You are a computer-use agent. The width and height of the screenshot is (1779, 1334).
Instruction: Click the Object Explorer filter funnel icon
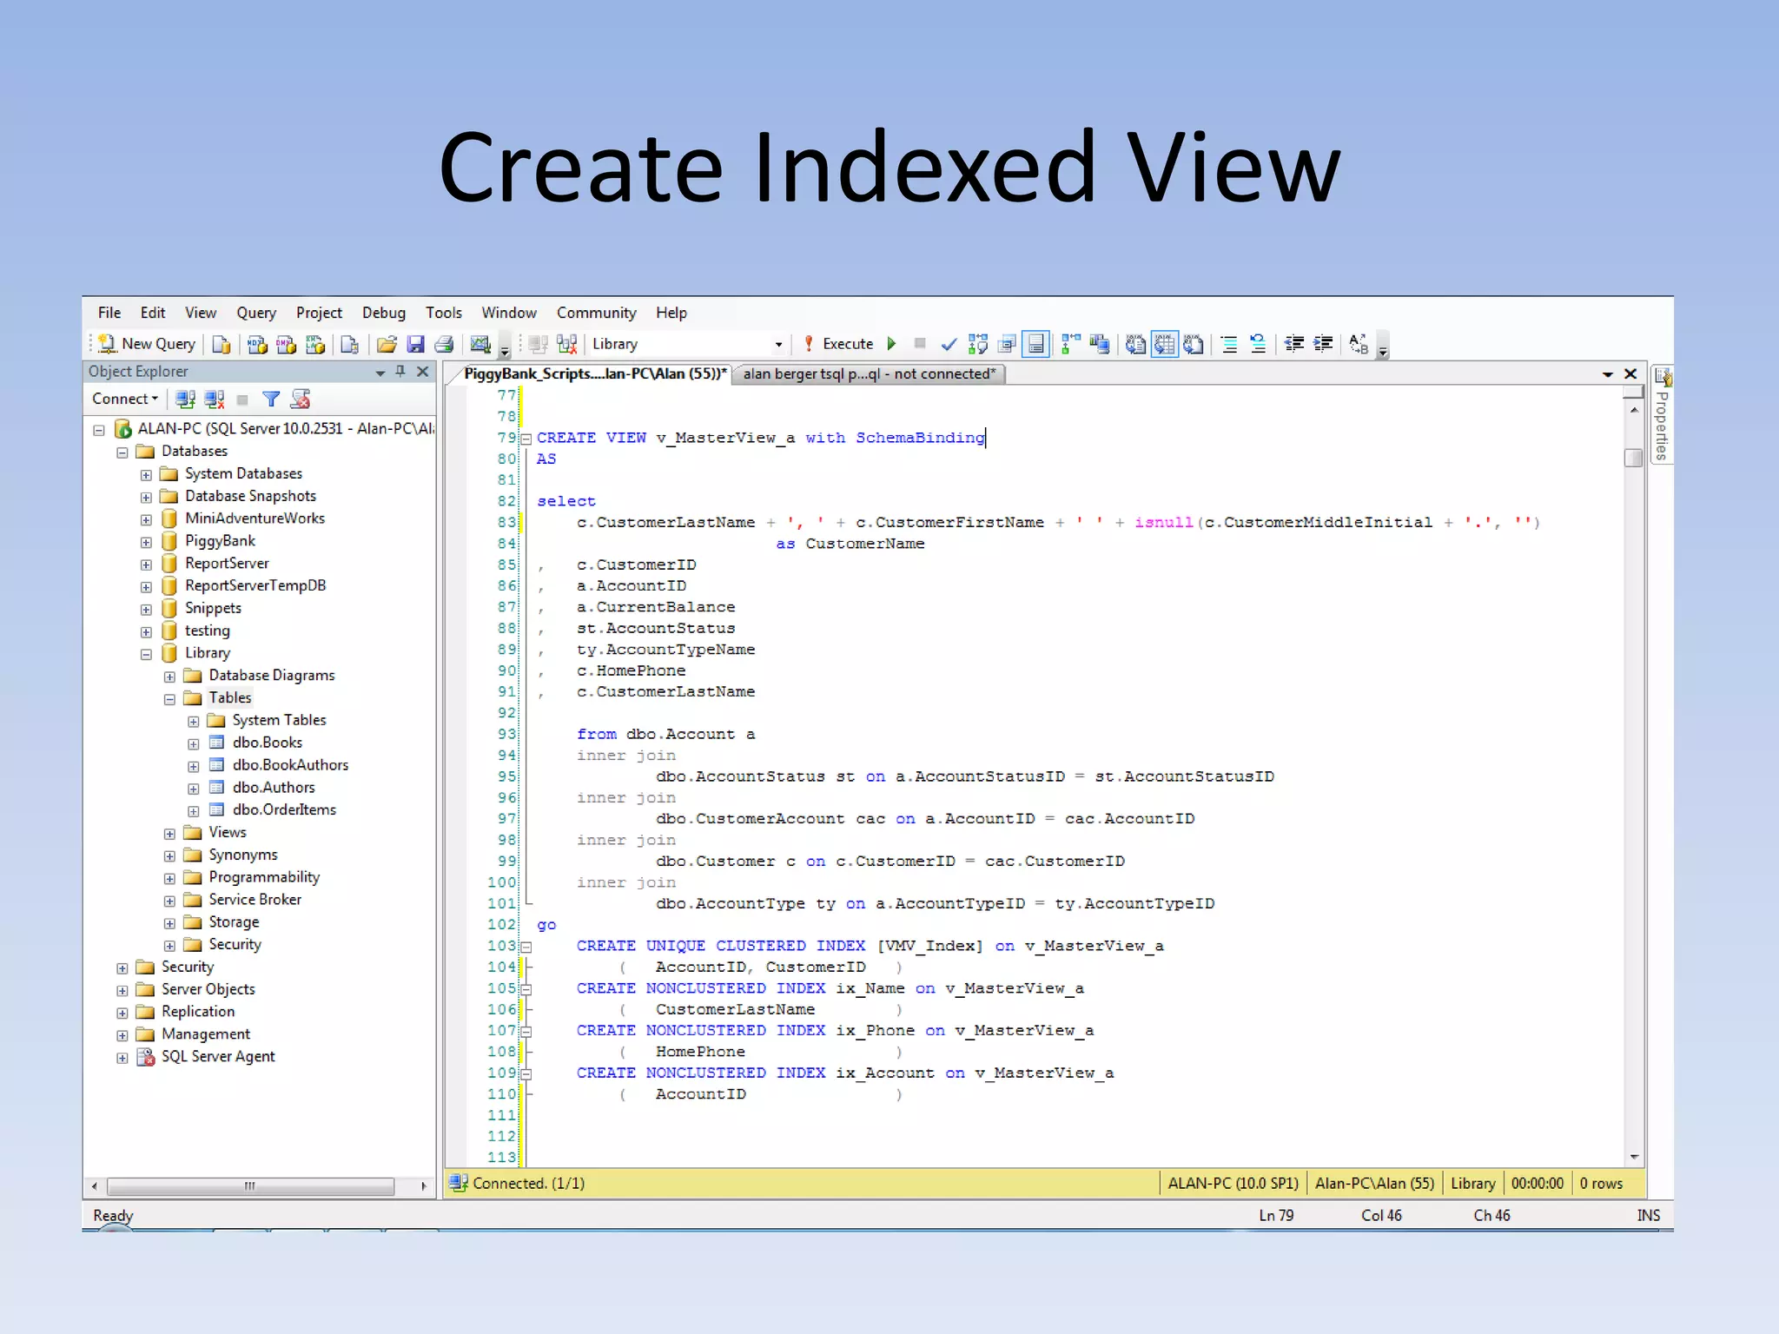271,399
